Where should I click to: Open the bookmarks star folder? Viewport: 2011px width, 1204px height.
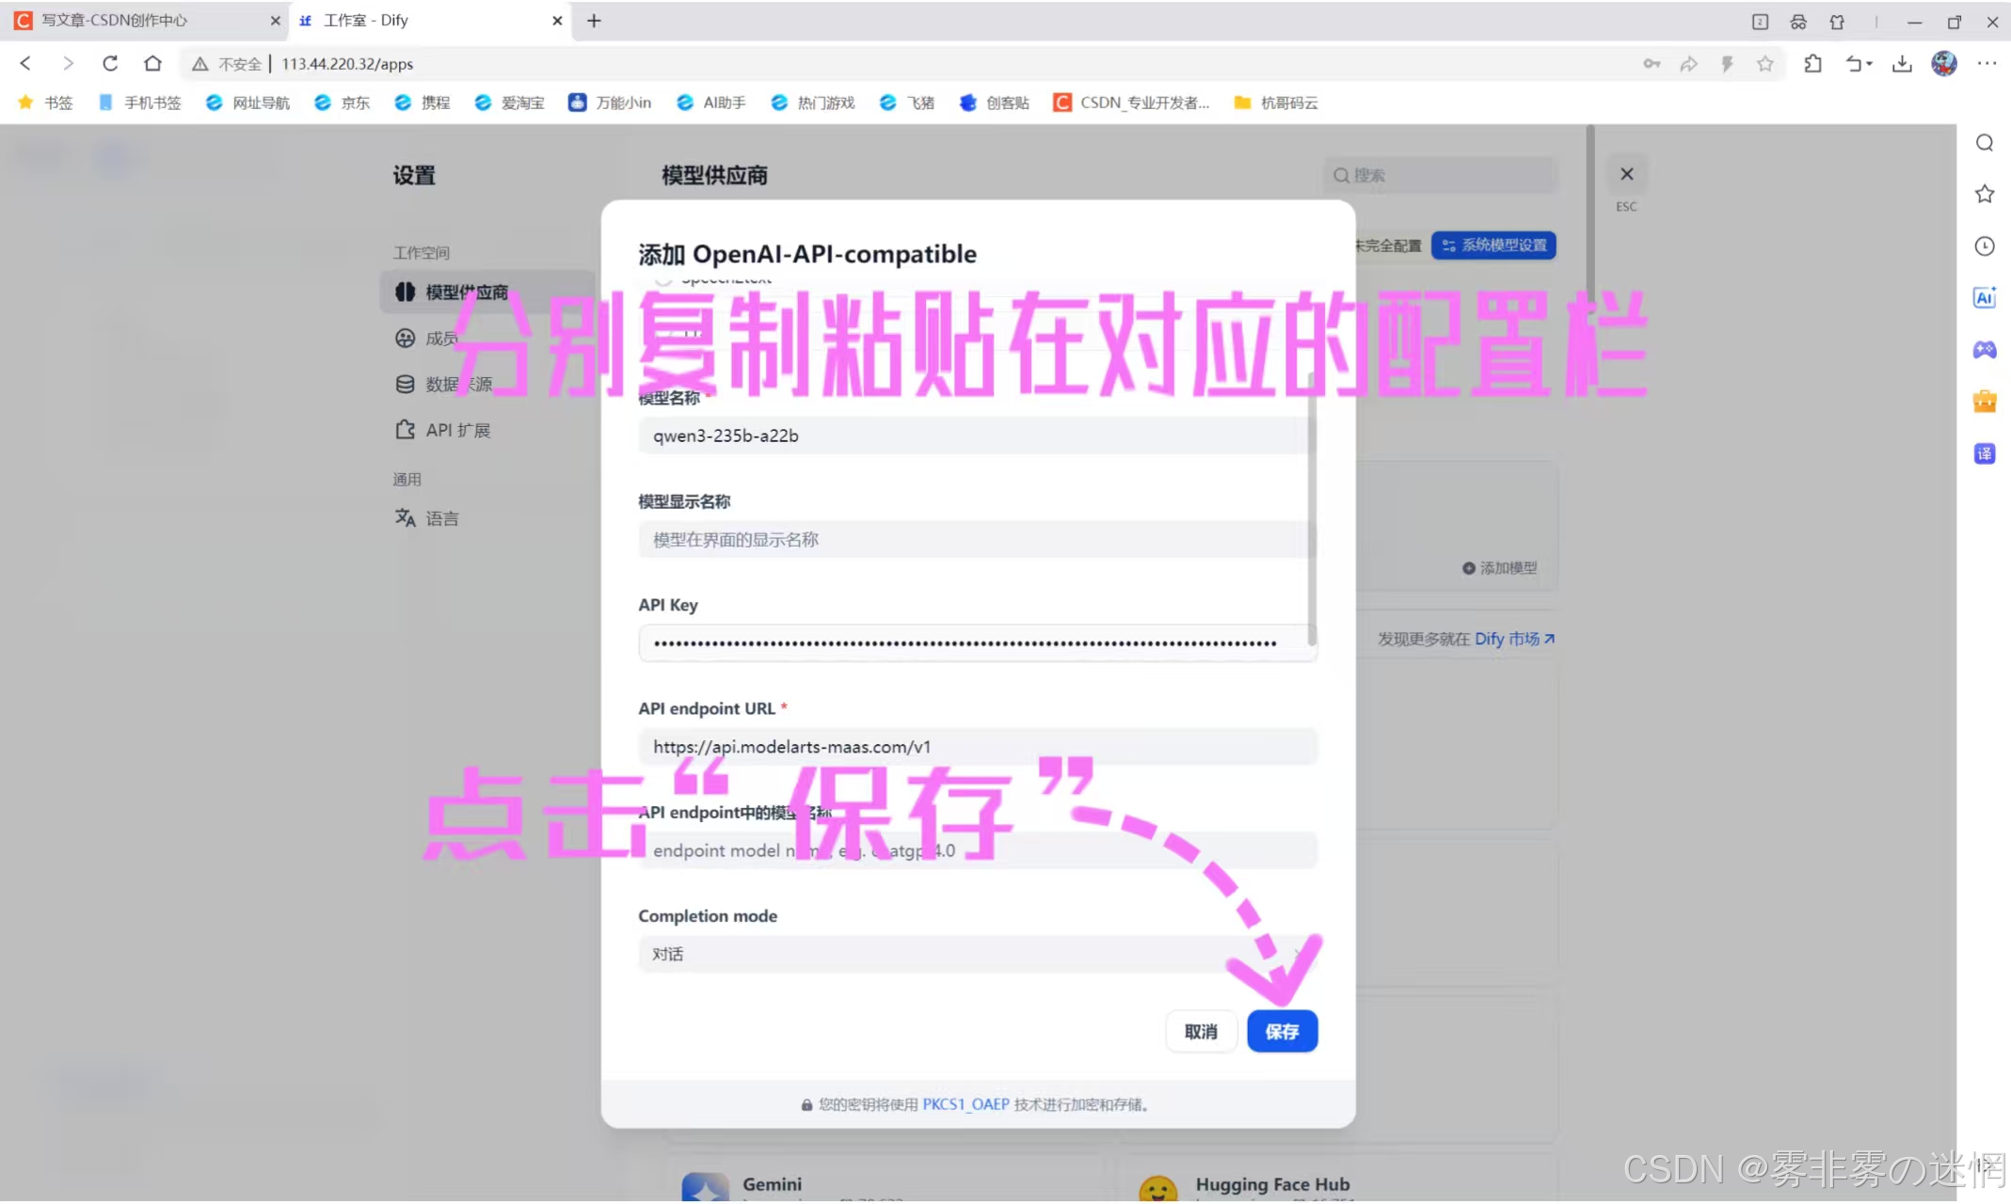tap(45, 103)
